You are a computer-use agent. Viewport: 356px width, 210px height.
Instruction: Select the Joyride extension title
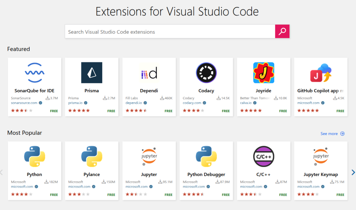263,91
